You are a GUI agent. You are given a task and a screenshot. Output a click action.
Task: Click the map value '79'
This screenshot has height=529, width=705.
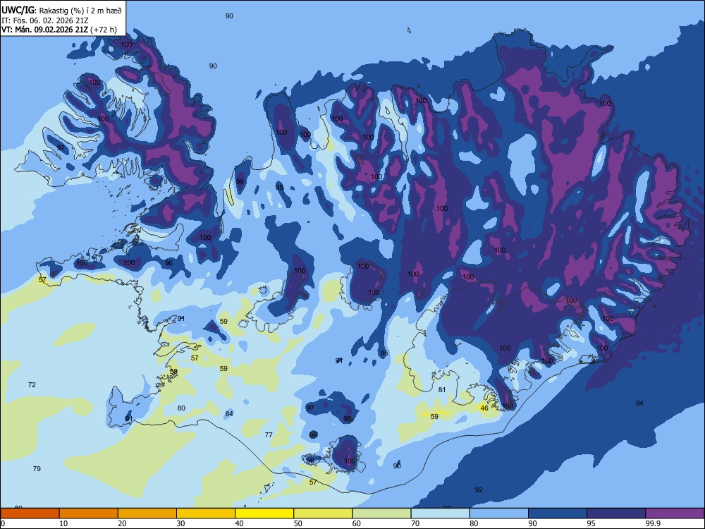point(37,469)
